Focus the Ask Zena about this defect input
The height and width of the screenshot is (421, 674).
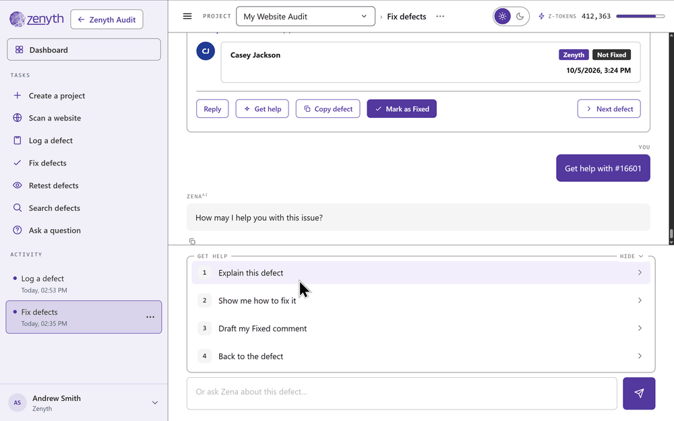click(x=402, y=393)
